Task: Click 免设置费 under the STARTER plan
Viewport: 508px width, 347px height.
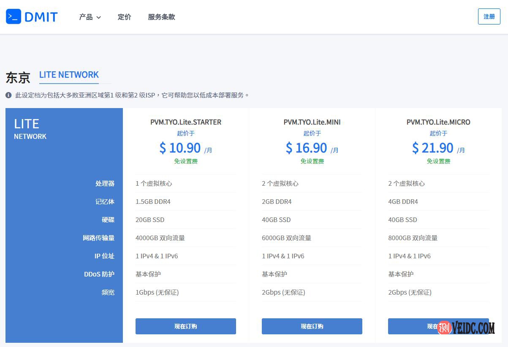Action: coord(185,161)
